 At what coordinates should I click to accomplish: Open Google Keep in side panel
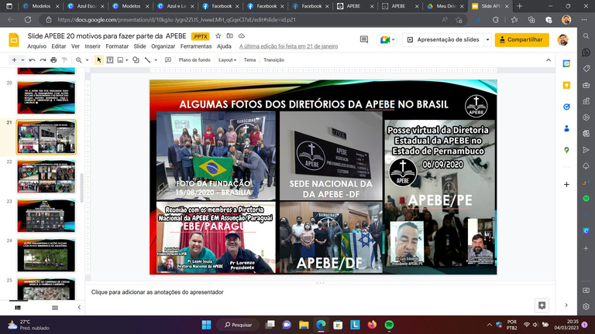[x=566, y=85]
